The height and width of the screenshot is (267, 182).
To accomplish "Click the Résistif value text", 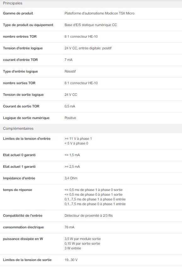I will [70, 71].
